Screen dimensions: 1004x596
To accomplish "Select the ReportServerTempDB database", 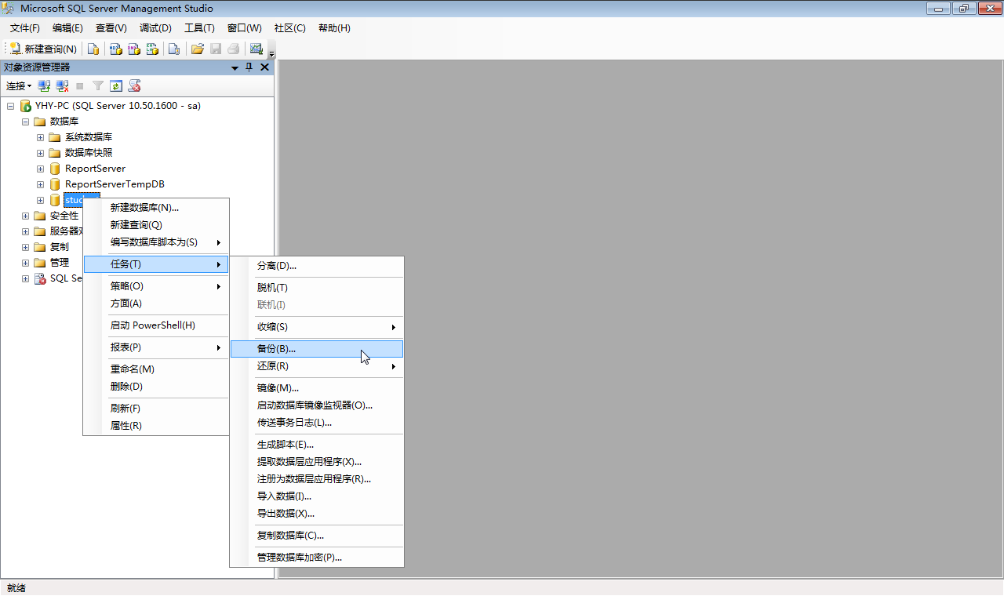I will point(115,184).
